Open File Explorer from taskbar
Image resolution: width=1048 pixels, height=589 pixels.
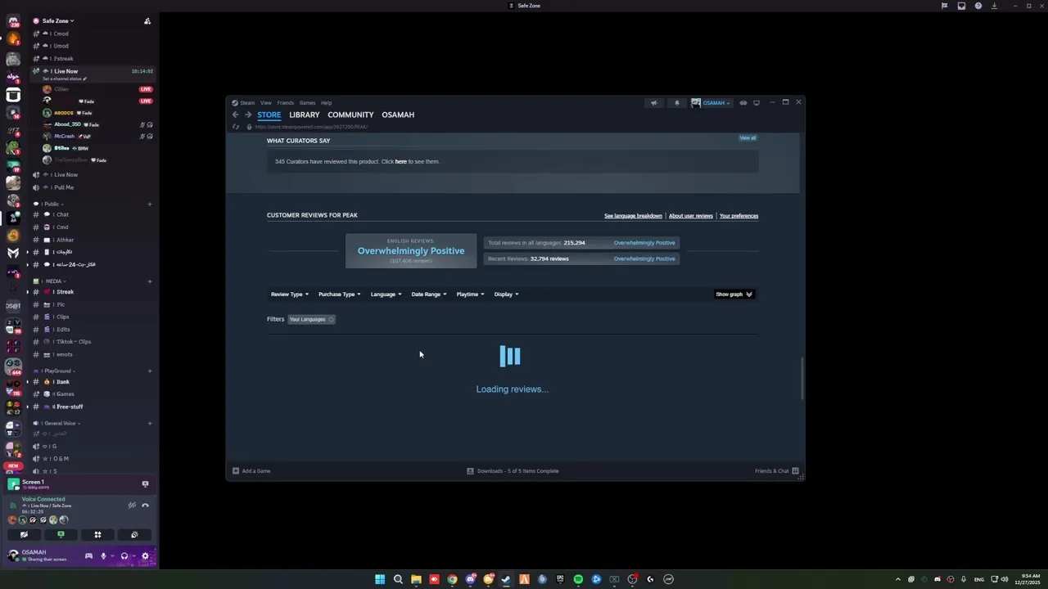[x=416, y=579]
